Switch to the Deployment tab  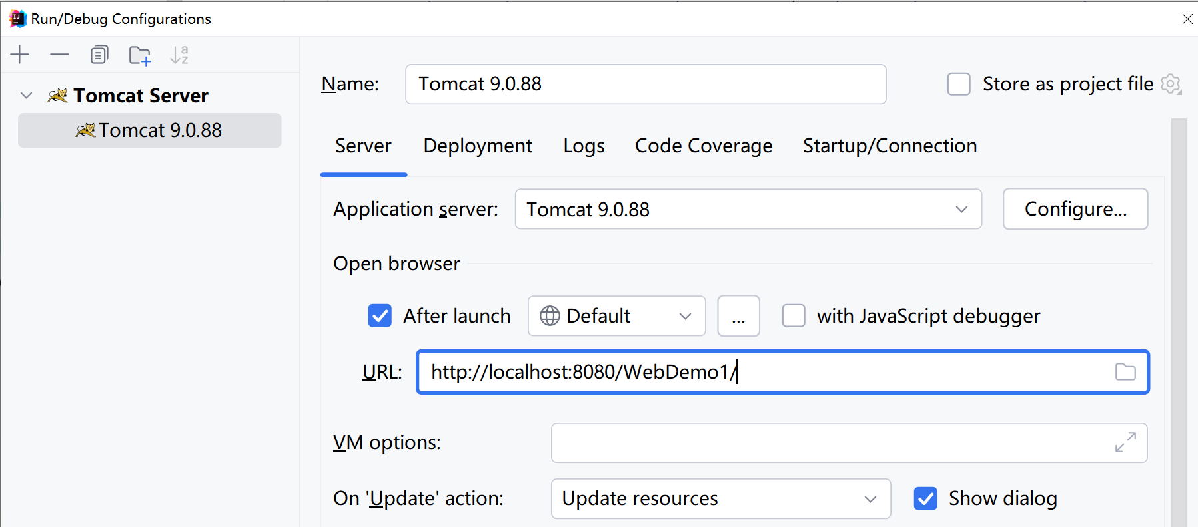pos(478,146)
